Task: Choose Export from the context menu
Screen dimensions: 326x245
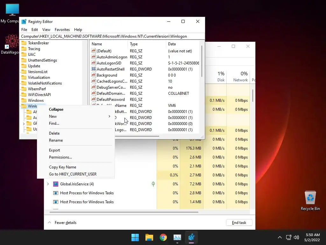Action: coord(76,150)
